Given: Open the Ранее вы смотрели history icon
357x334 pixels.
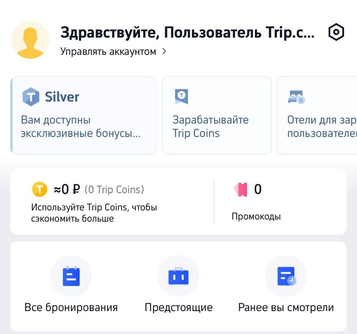Looking at the screenshot, I should (286, 276).
